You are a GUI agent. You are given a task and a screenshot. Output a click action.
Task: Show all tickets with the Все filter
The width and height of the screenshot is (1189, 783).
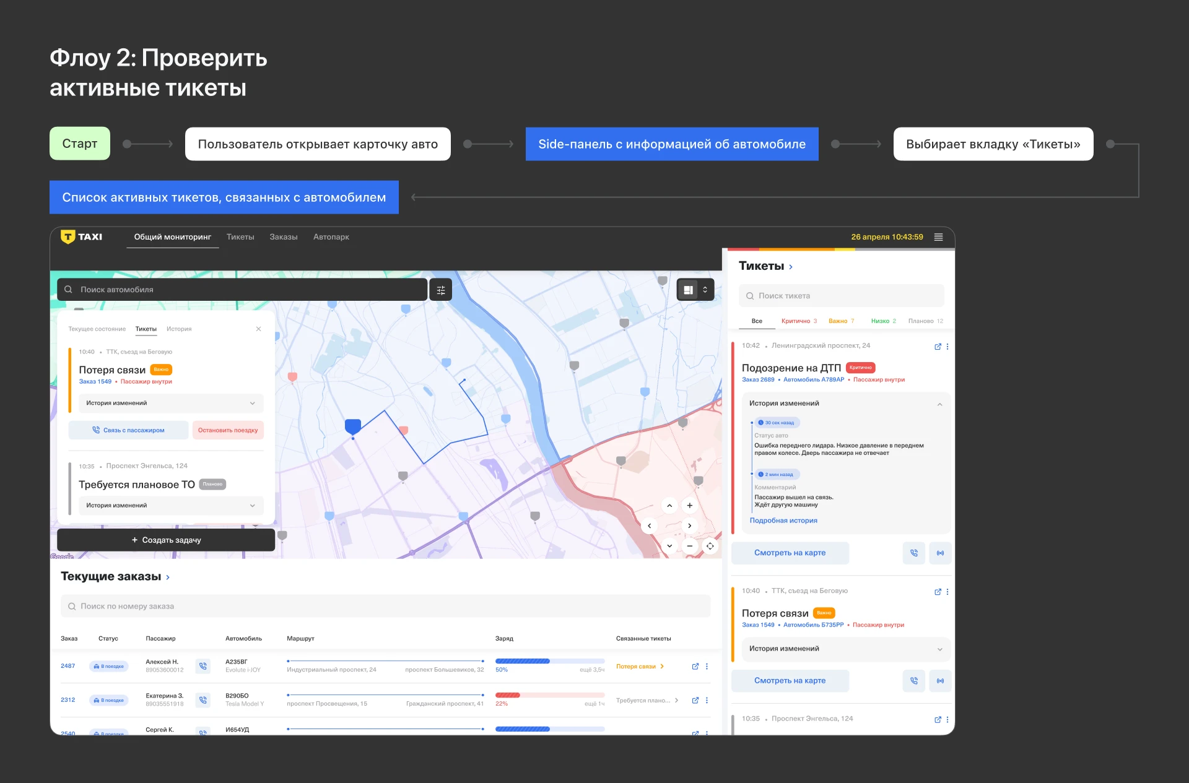(x=757, y=321)
